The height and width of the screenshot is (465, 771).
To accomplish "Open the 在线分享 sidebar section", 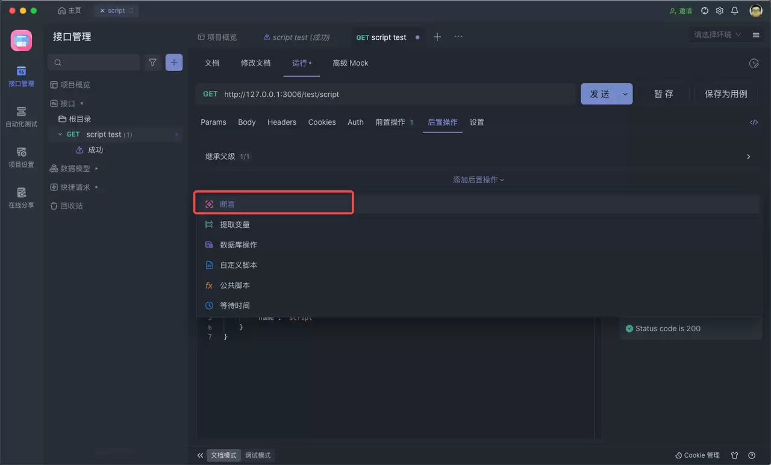I will pos(21,198).
